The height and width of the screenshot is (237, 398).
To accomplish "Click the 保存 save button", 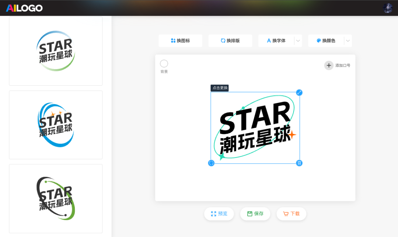I will 255,213.
